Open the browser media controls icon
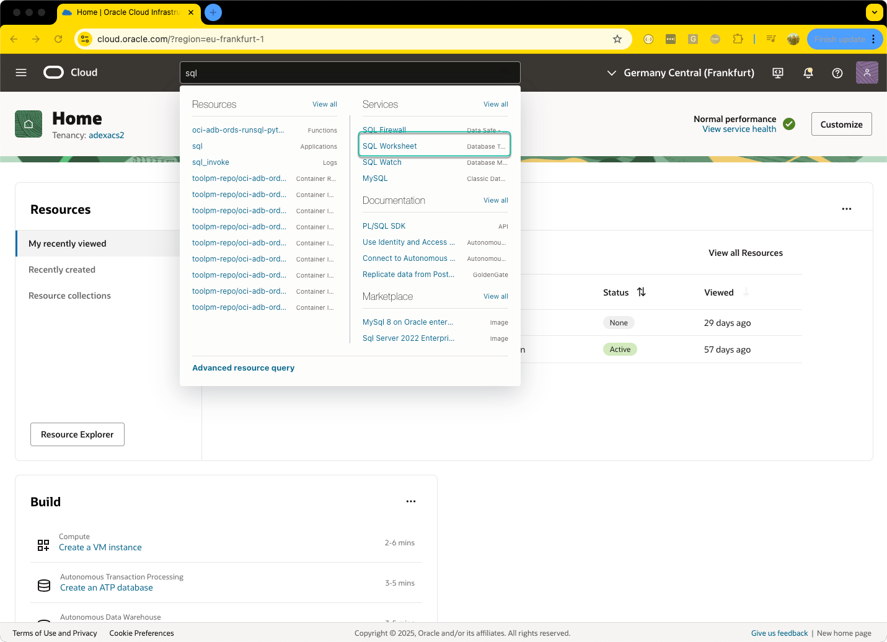 tap(771, 39)
